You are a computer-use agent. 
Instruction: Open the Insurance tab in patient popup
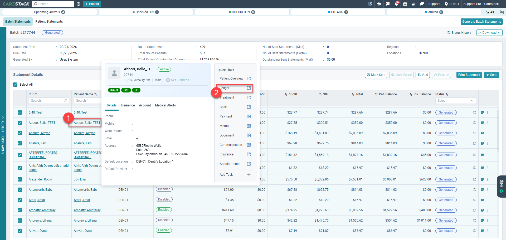128,105
